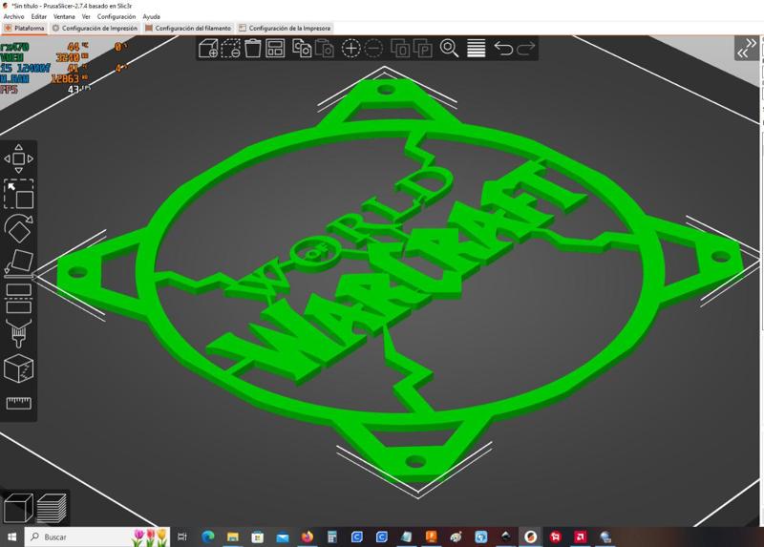The width and height of the screenshot is (764, 547).
Task: Open Calculator from the taskbar
Action: click(x=331, y=536)
